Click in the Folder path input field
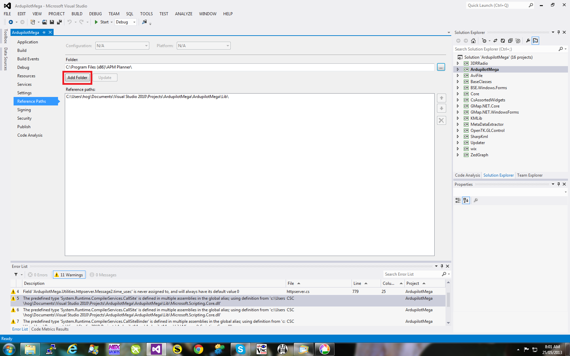Image resolution: width=570 pixels, height=356 pixels. 249,67
